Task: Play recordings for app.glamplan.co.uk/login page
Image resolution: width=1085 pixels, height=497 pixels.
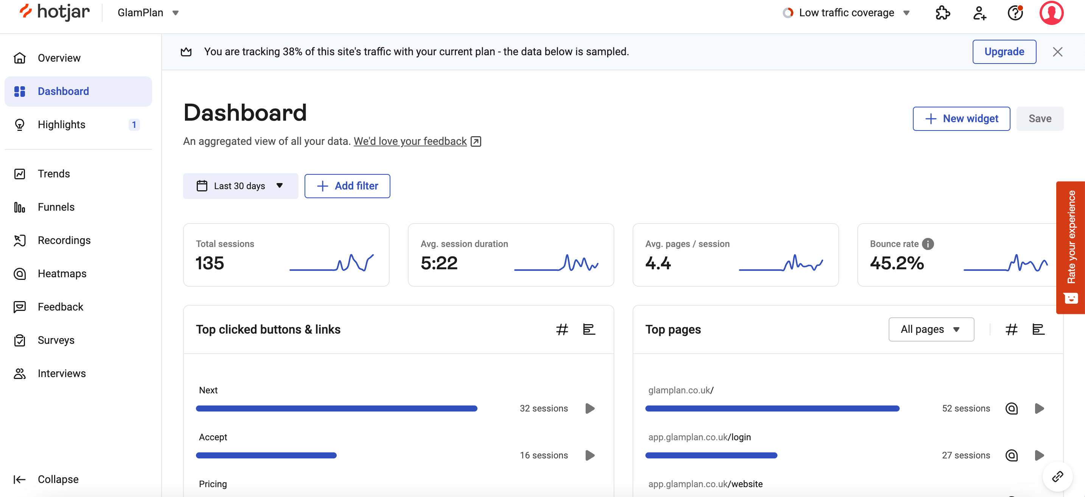Action: pos(1039,455)
